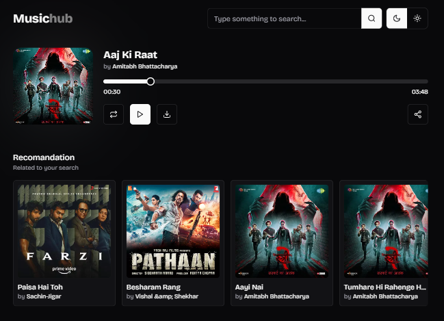Switch to light mode sun icon

(x=417, y=18)
